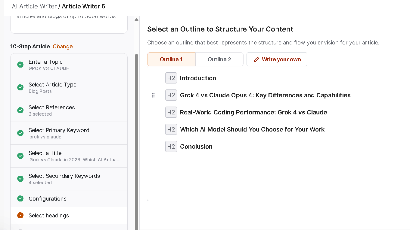Open the AI Article Writer breadcrumb link
Screen dimensions: 410x230
[34, 6]
